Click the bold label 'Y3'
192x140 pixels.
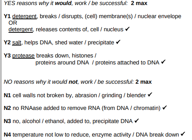[7, 56]
